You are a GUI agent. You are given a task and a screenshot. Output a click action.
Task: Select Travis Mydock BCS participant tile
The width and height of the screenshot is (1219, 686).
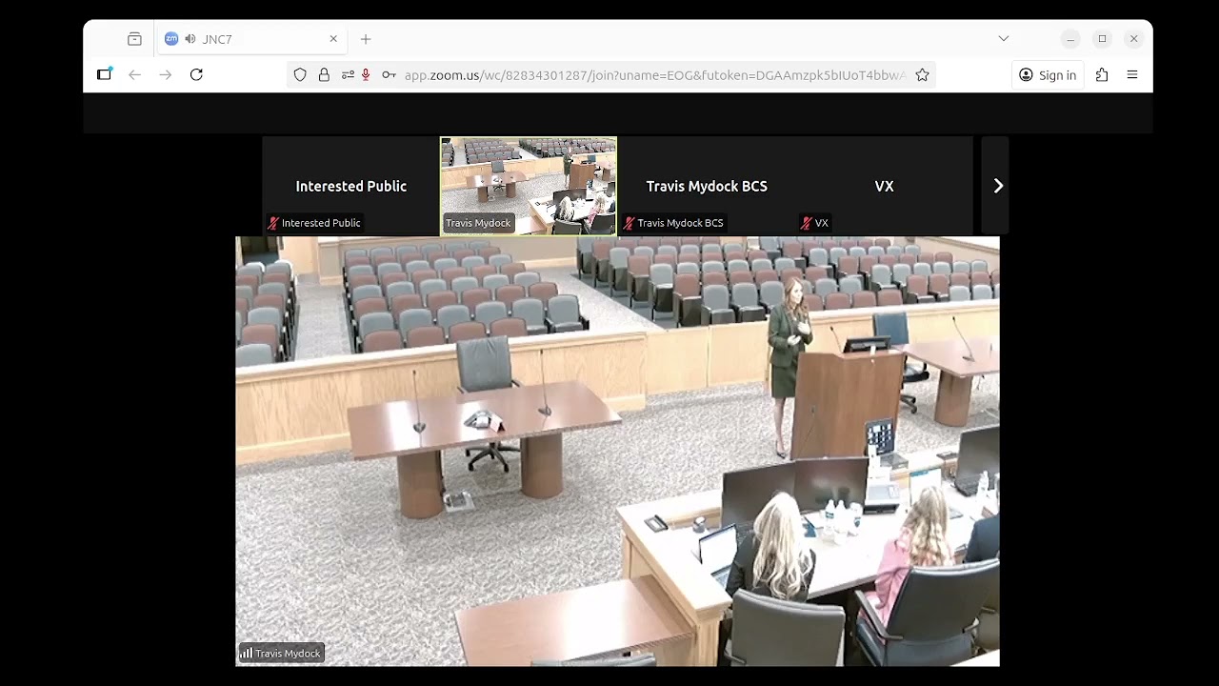coord(707,186)
